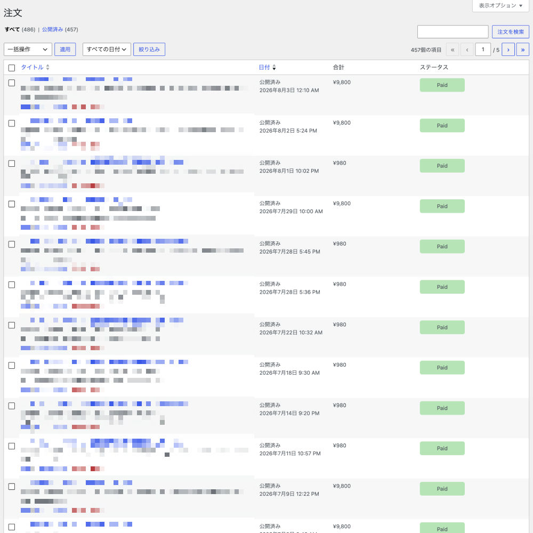Click the 注文を検索 search button
The image size is (533, 533).
pos(510,31)
